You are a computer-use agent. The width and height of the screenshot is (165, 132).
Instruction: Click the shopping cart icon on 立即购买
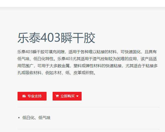(x=57, y=96)
